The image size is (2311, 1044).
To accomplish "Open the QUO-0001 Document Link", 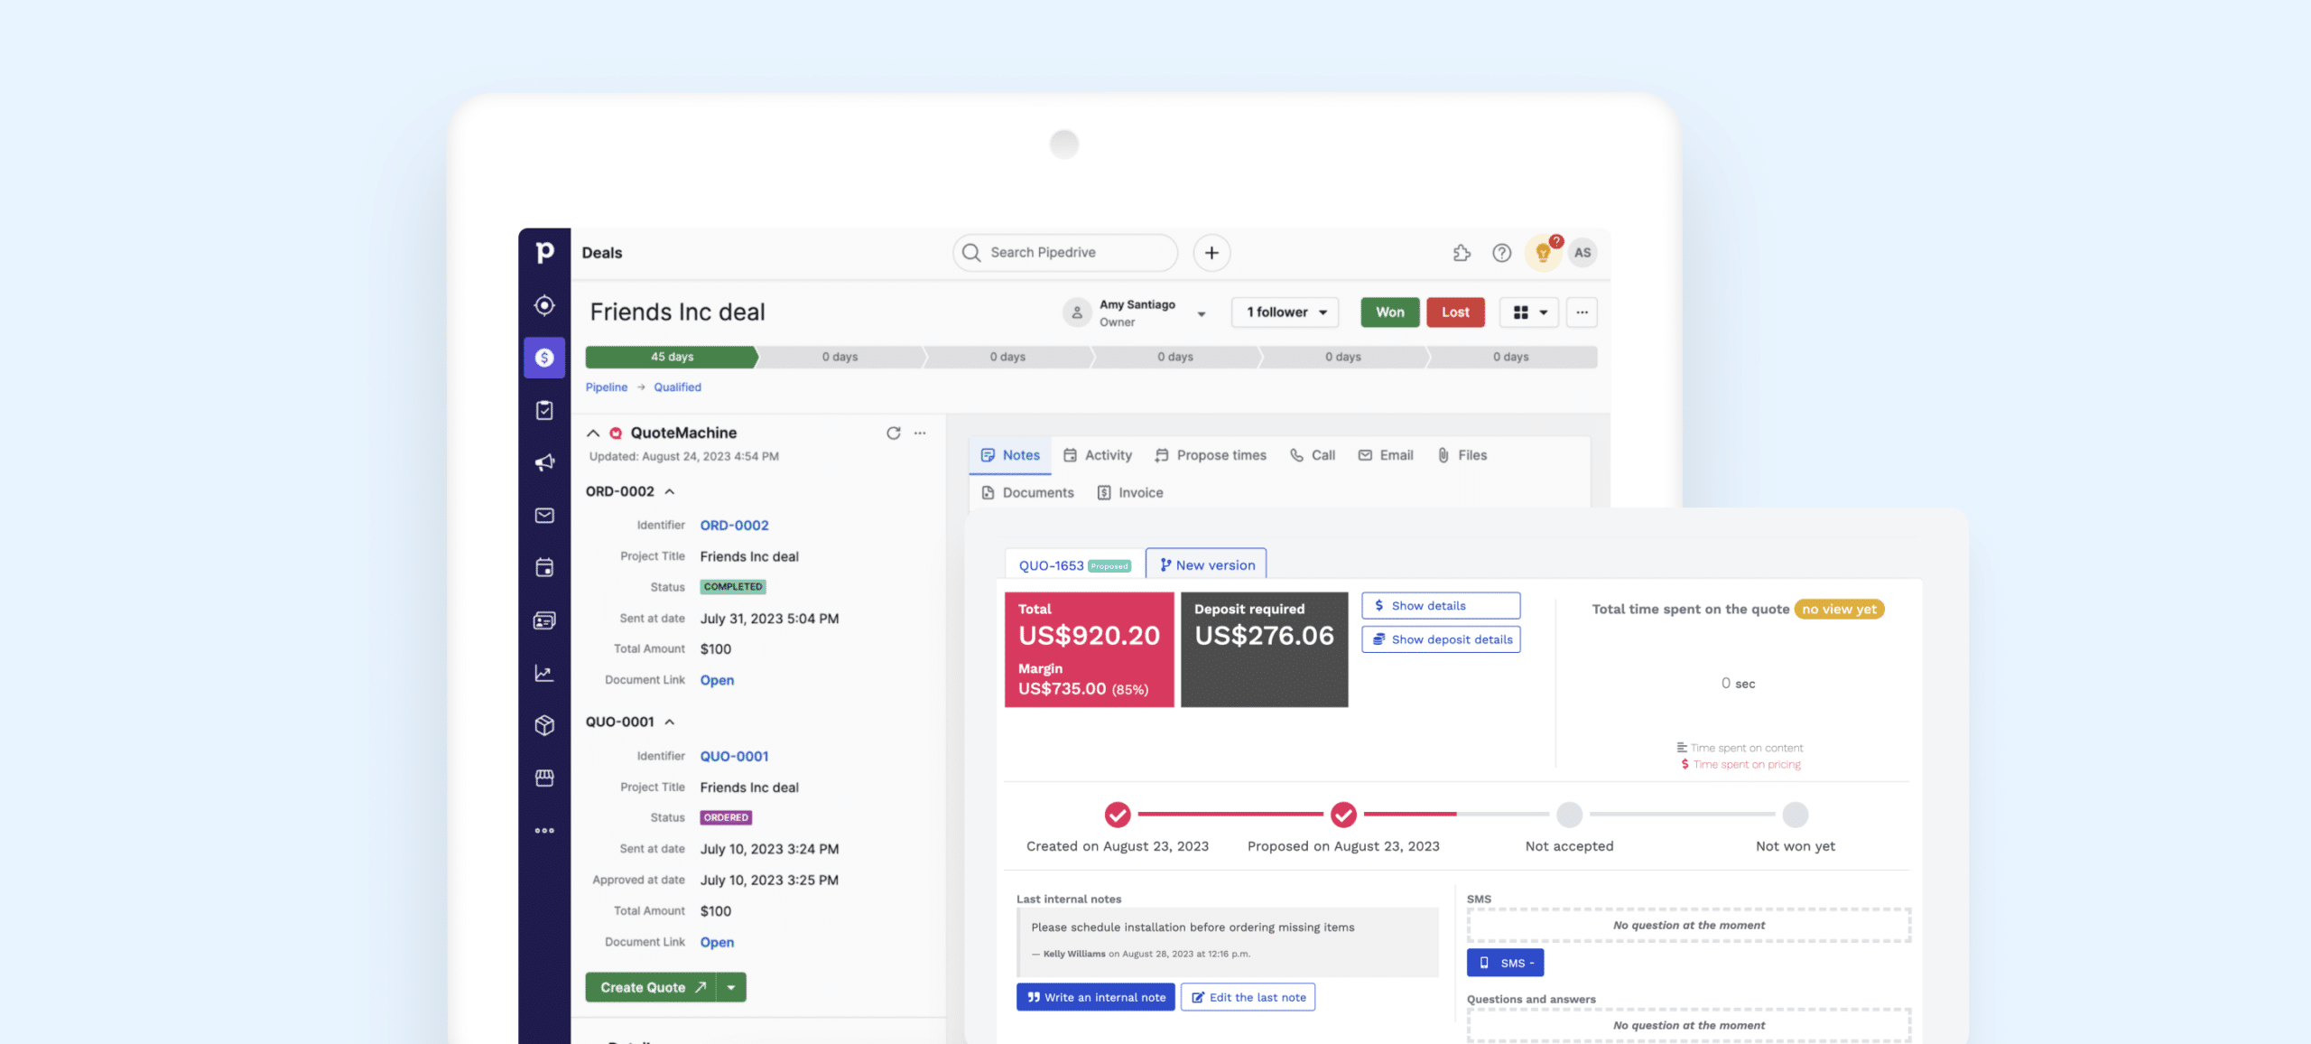I will pyautogui.click(x=717, y=942).
